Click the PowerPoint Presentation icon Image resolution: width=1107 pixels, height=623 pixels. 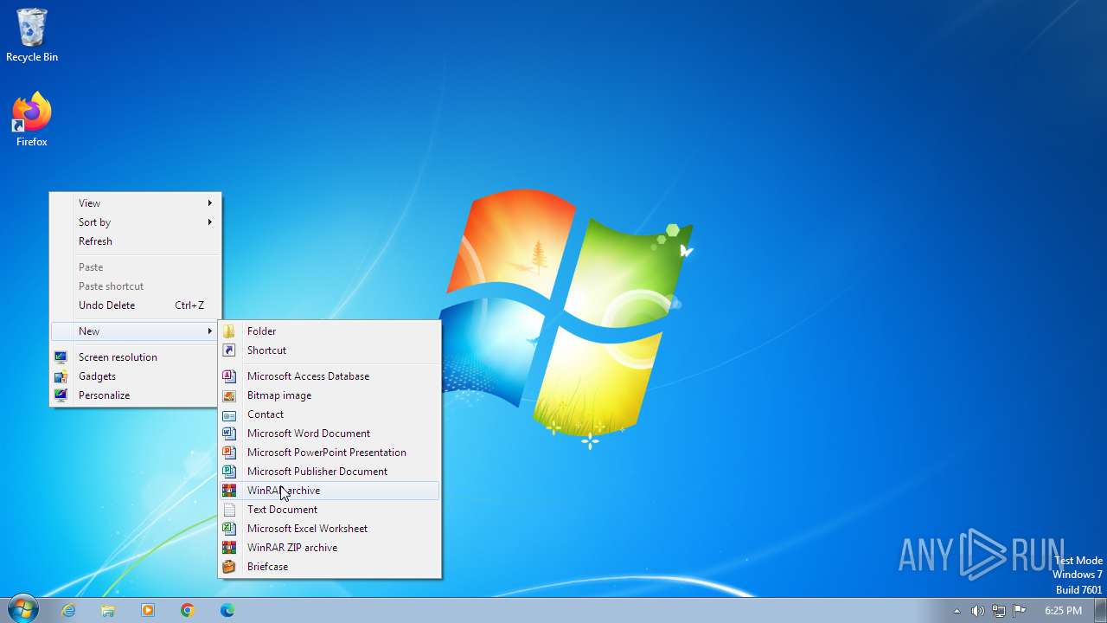click(229, 453)
